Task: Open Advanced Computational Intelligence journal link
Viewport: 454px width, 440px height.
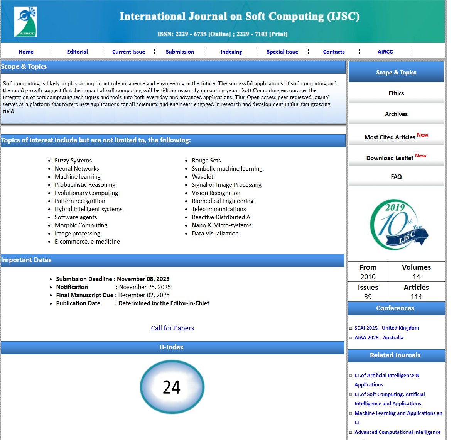Action: [398, 432]
